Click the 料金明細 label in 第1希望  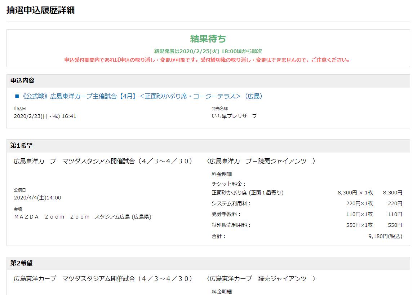point(222,174)
